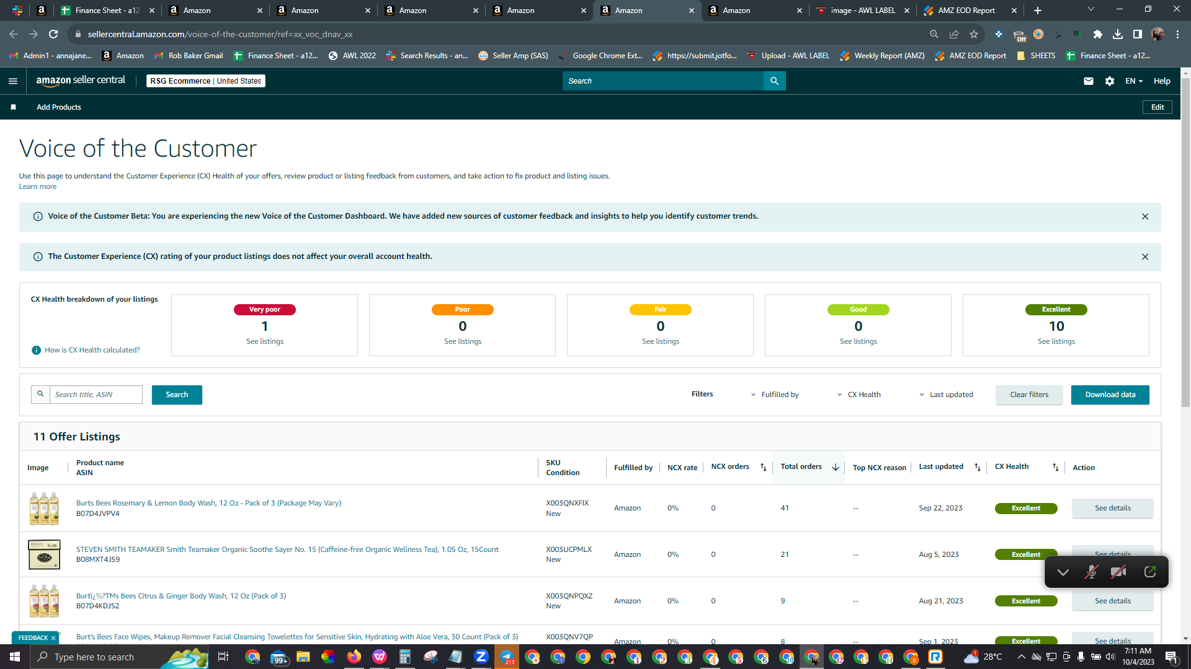Screen dimensions: 1191x669
Task: Switch to the image - AWL LABEL tab
Action: point(863,11)
